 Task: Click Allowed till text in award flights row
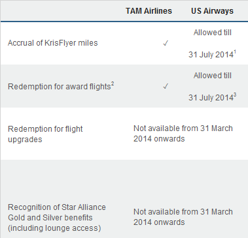coord(212,76)
